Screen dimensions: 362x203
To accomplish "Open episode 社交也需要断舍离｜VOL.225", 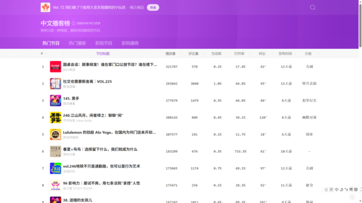I will 87,81.
